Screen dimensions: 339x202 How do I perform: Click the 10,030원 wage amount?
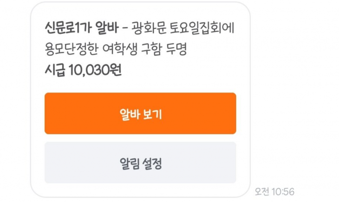coord(96,70)
